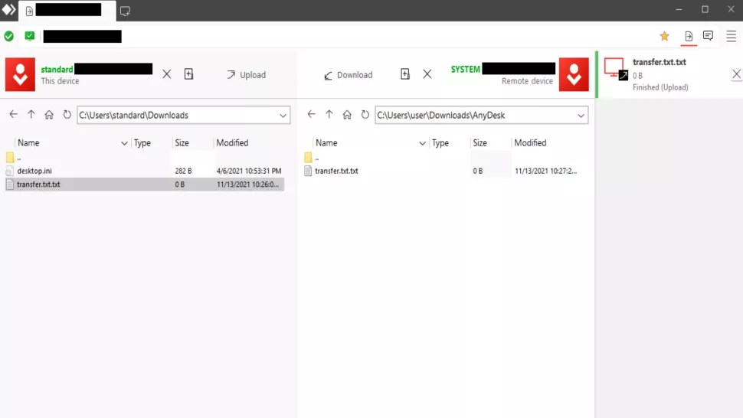This screenshot has width=743, height=418.
Task: Select transfer.txt.txt in the local panel
Action: (x=145, y=185)
